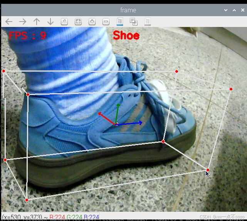Click the 'FPS : 9' overlay text
Viewport: 247px width, 221px height.
pyautogui.click(x=28, y=35)
